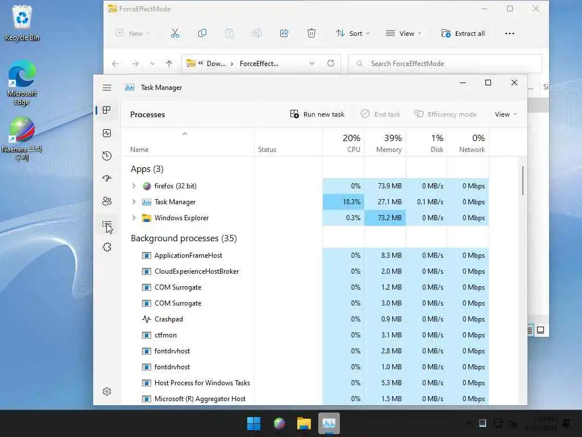Image resolution: width=582 pixels, height=437 pixels.
Task: Go back in File Explorer
Action: click(x=115, y=64)
